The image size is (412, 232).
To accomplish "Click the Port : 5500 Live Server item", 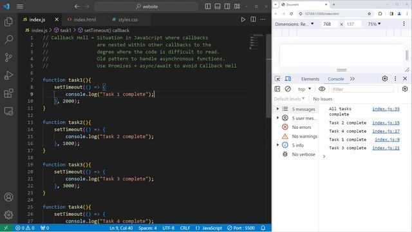I will tap(241, 227).
